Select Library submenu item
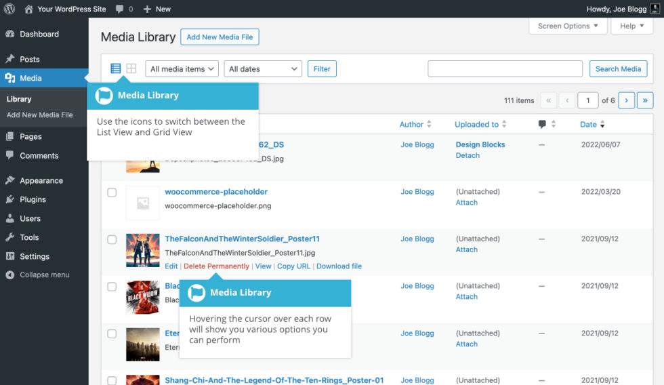The image size is (664, 385). click(19, 99)
